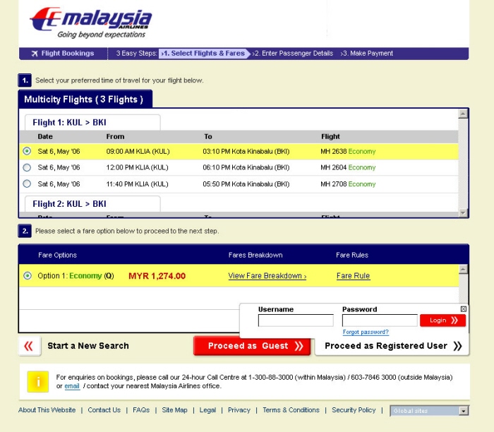Open Site Map footer link
Screen dimensions: 494x432
coord(174,410)
